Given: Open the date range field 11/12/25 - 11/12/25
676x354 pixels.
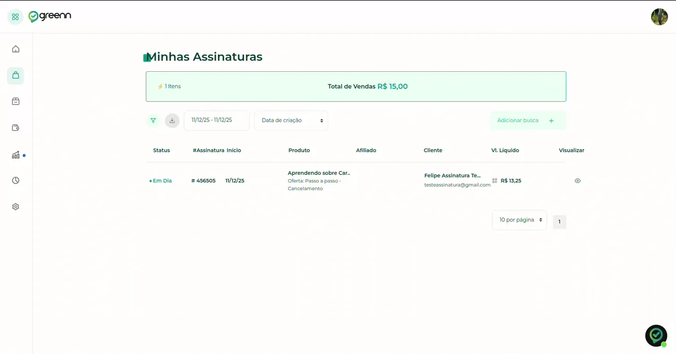Looking at the screenshot, I should [x=216, y=120].
